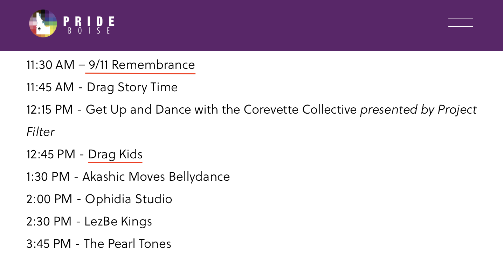
Task: Click the 1:30 PM time label
Action: click(48, 177)
